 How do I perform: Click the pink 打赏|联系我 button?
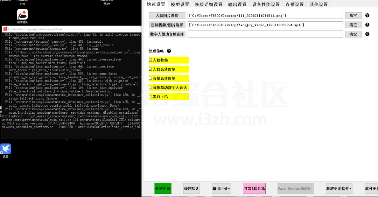(x=254, y=189)
